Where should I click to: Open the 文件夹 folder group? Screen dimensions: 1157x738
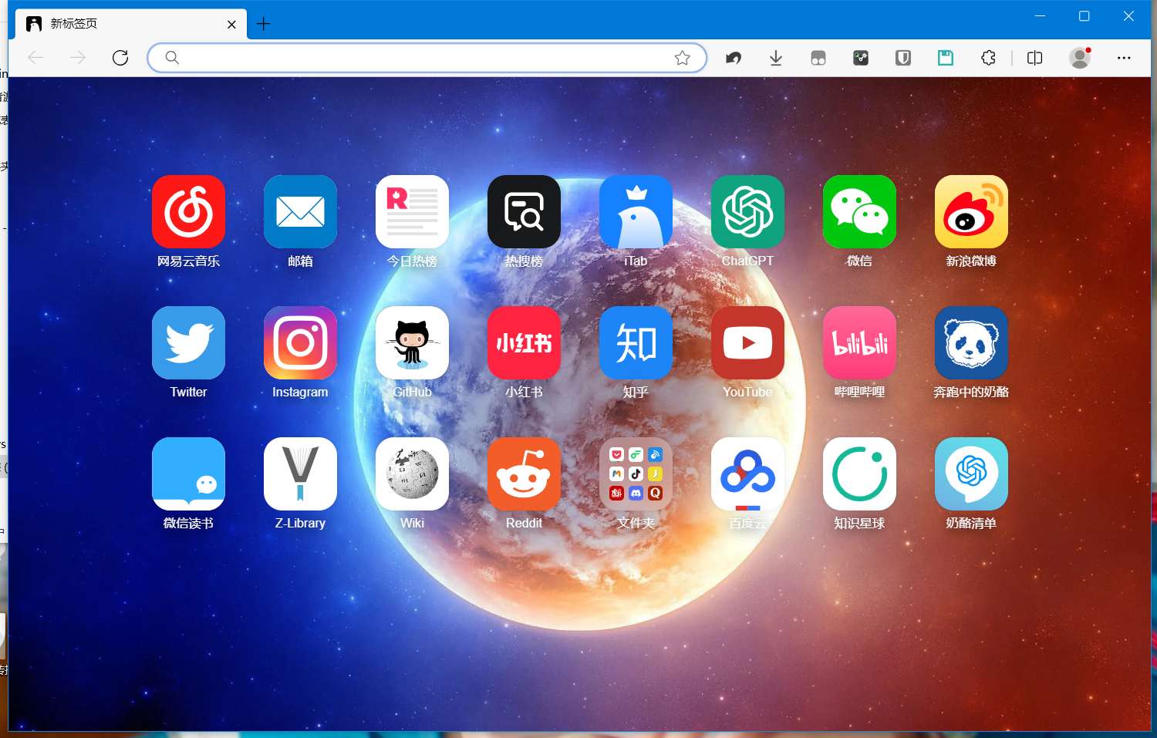[636, 473]
